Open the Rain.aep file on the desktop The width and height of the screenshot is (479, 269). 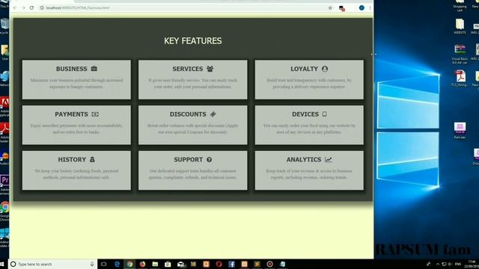pos(460,131)
